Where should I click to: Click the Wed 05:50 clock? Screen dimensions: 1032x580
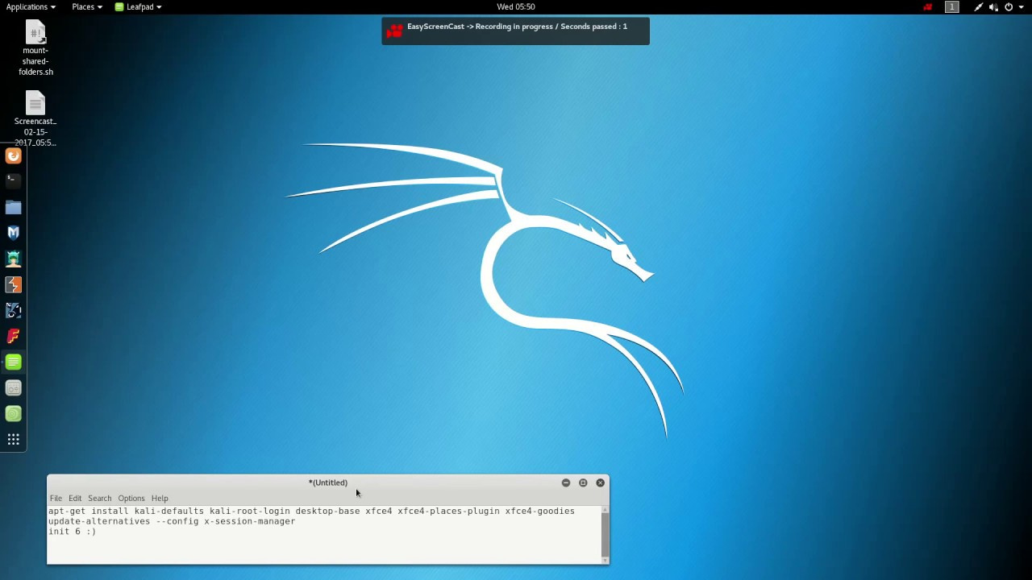tap(516, 6)
